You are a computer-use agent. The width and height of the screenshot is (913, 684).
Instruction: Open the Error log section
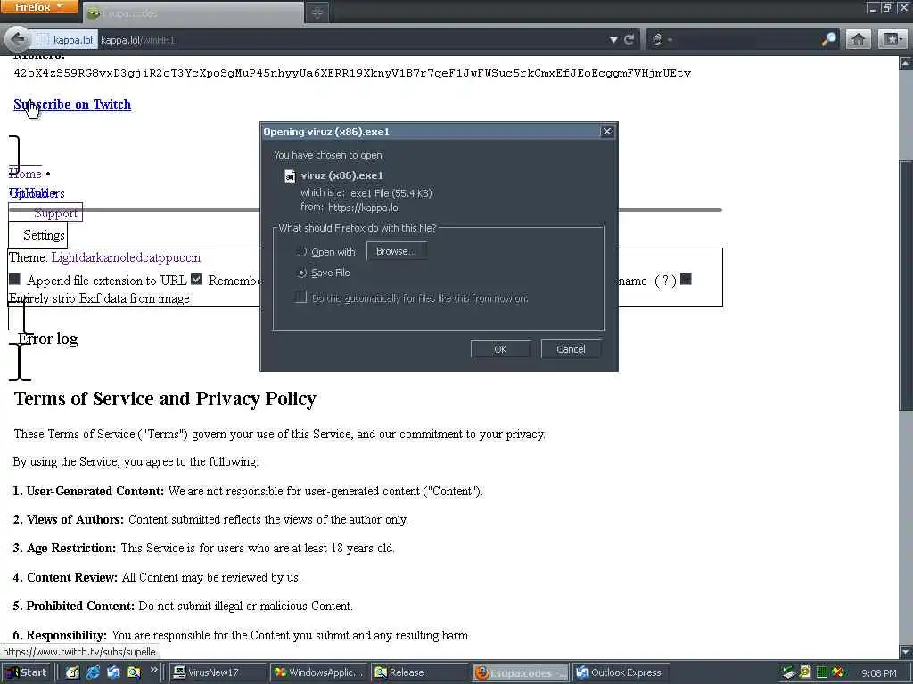pyautogui.click(x=48, y=338)
